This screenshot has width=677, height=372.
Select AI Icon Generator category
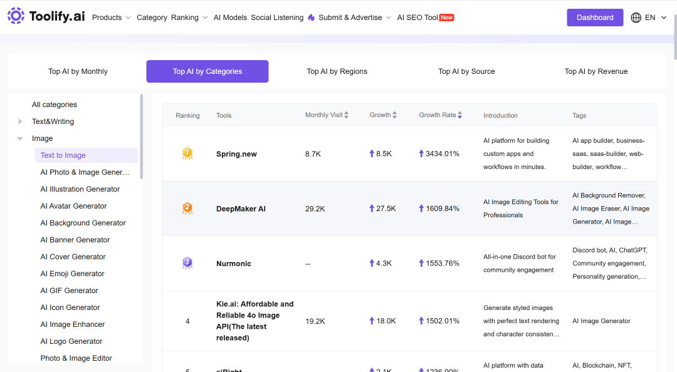coord(70,307)
